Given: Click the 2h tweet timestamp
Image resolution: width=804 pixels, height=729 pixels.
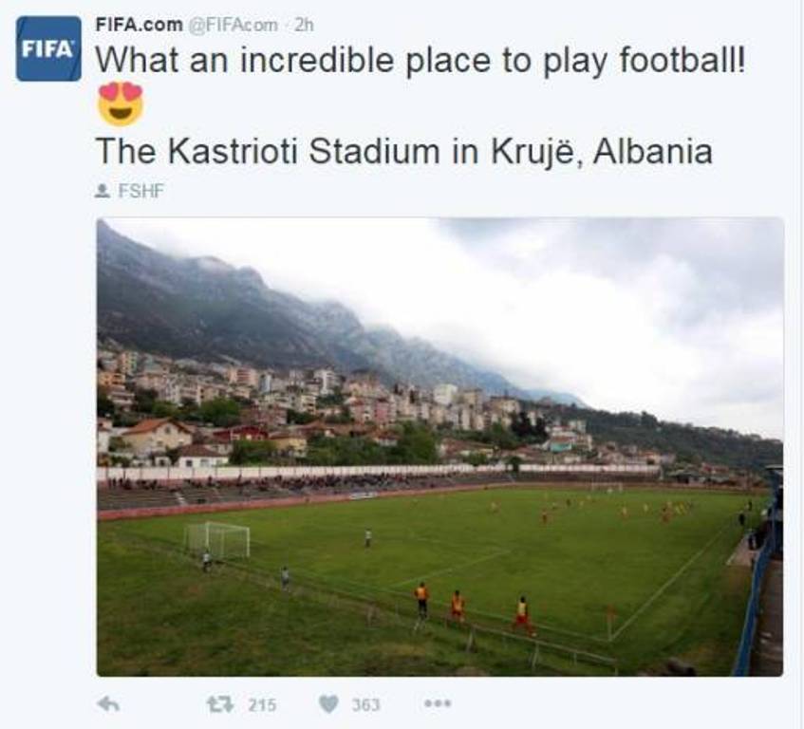Looking at the screenshot, I should [304, 25].
